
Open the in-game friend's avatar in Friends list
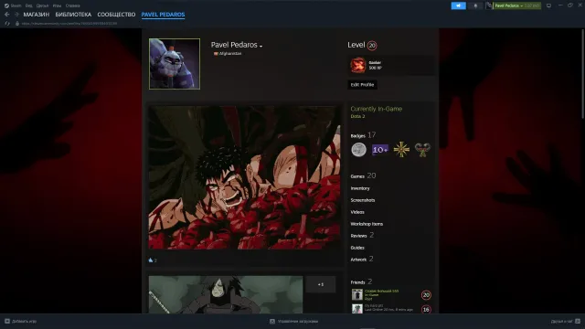click(357, 294)
